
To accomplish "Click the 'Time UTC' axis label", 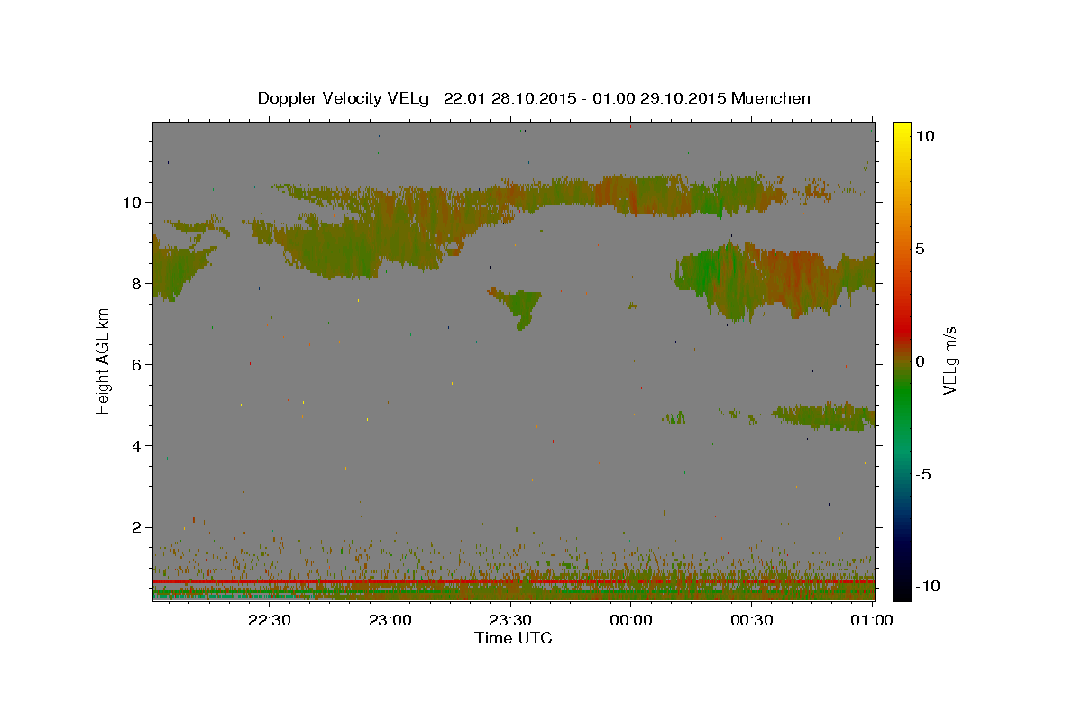I will pos(513,638).
